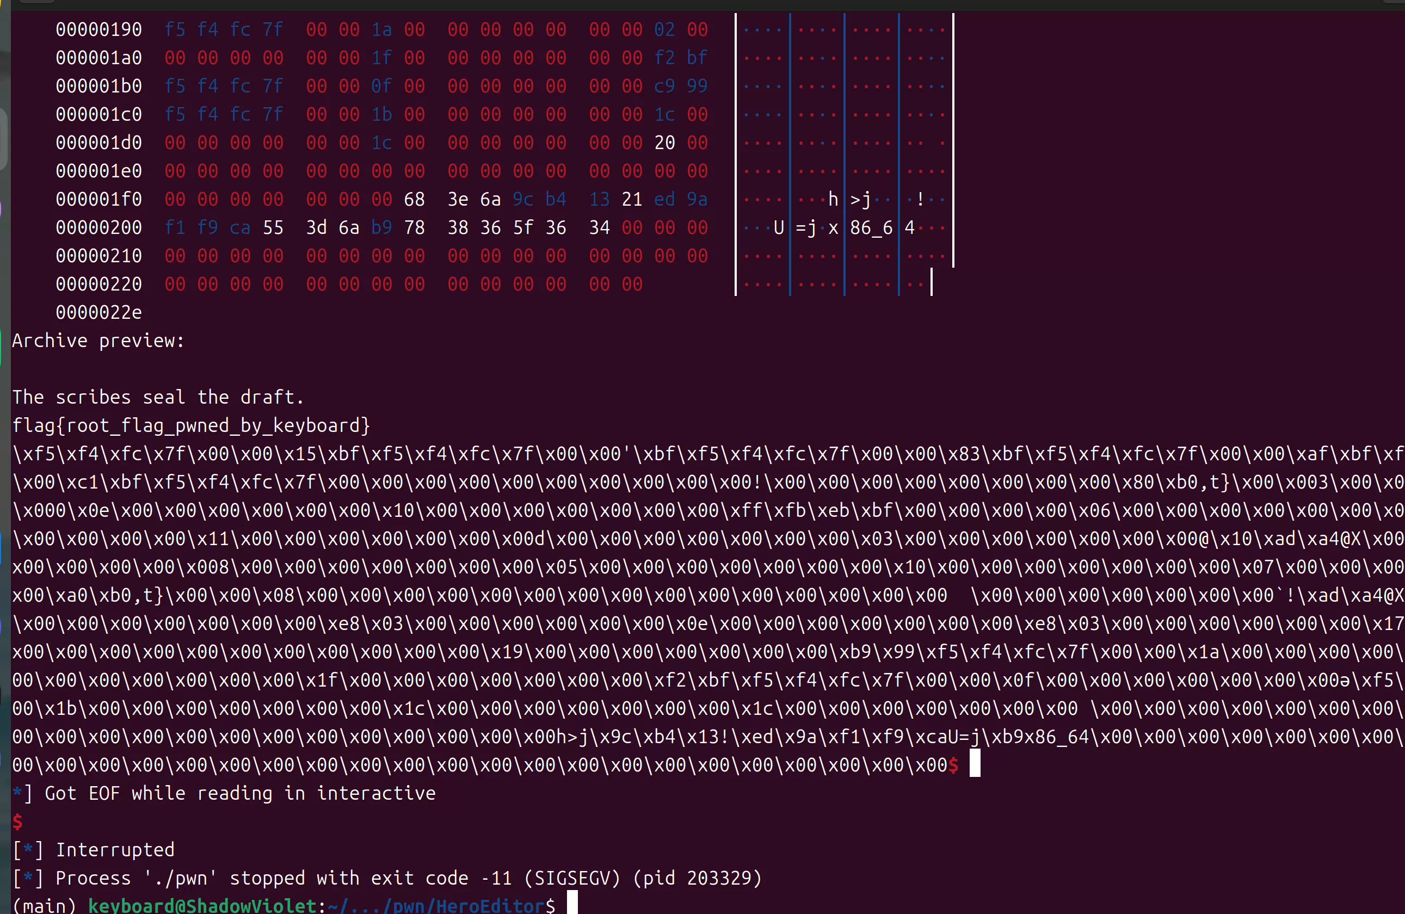Image resolution: width=1405 pixels, height=914 pixels.
Task: Click keyboard@ShadowViolet in the shell prompt
Action: click(x=202, y=906)
